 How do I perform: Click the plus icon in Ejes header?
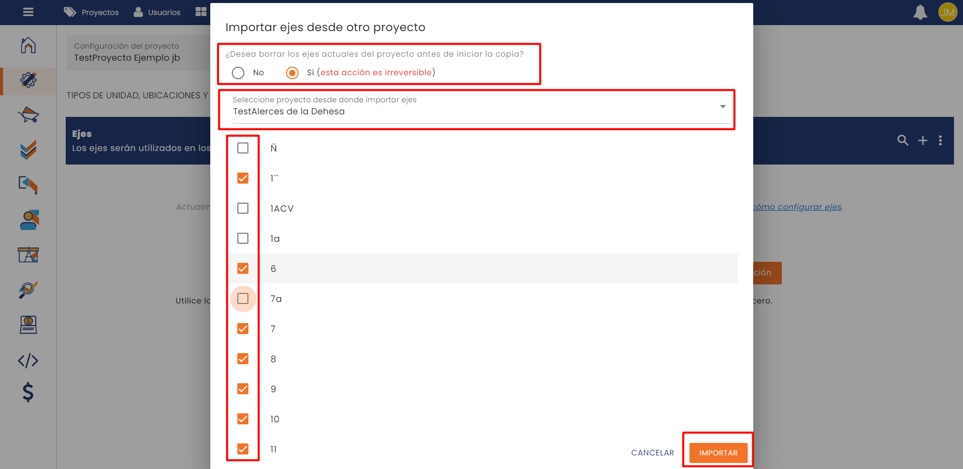(x=922, y=141)
